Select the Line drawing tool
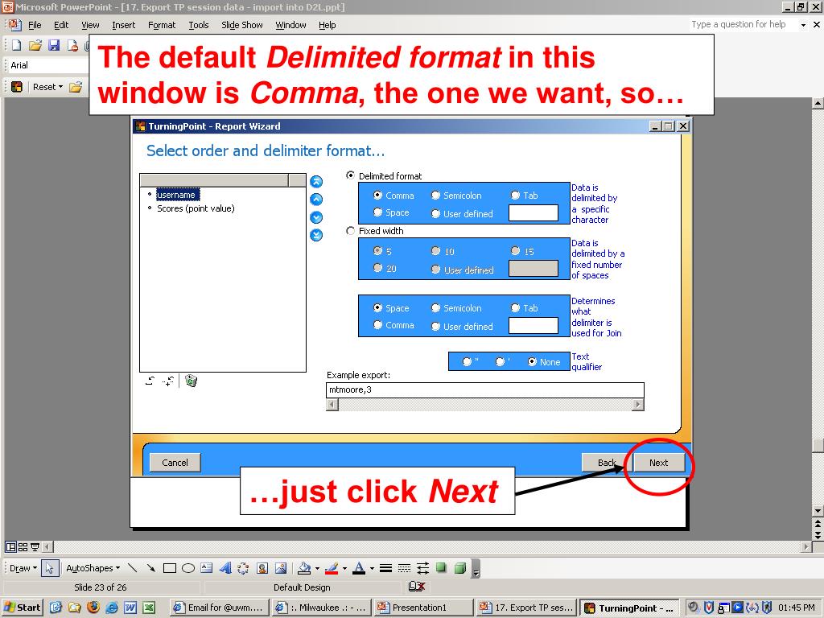 click(133, 568)
